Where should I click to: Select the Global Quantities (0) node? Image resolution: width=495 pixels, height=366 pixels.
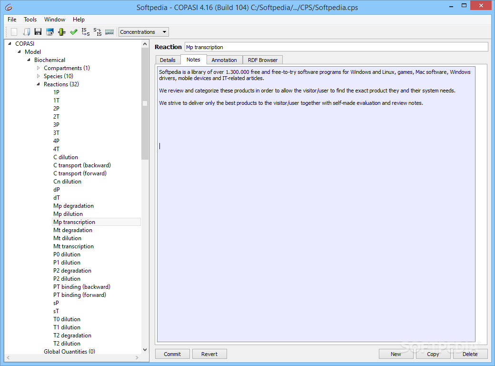[69, 351]
